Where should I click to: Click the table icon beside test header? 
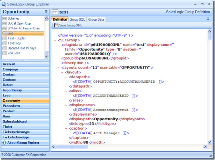pos(55,12)
